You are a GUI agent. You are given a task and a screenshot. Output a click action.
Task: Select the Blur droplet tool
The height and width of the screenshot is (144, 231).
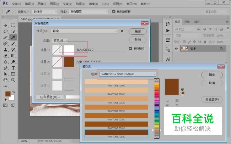tap(5, 62)
